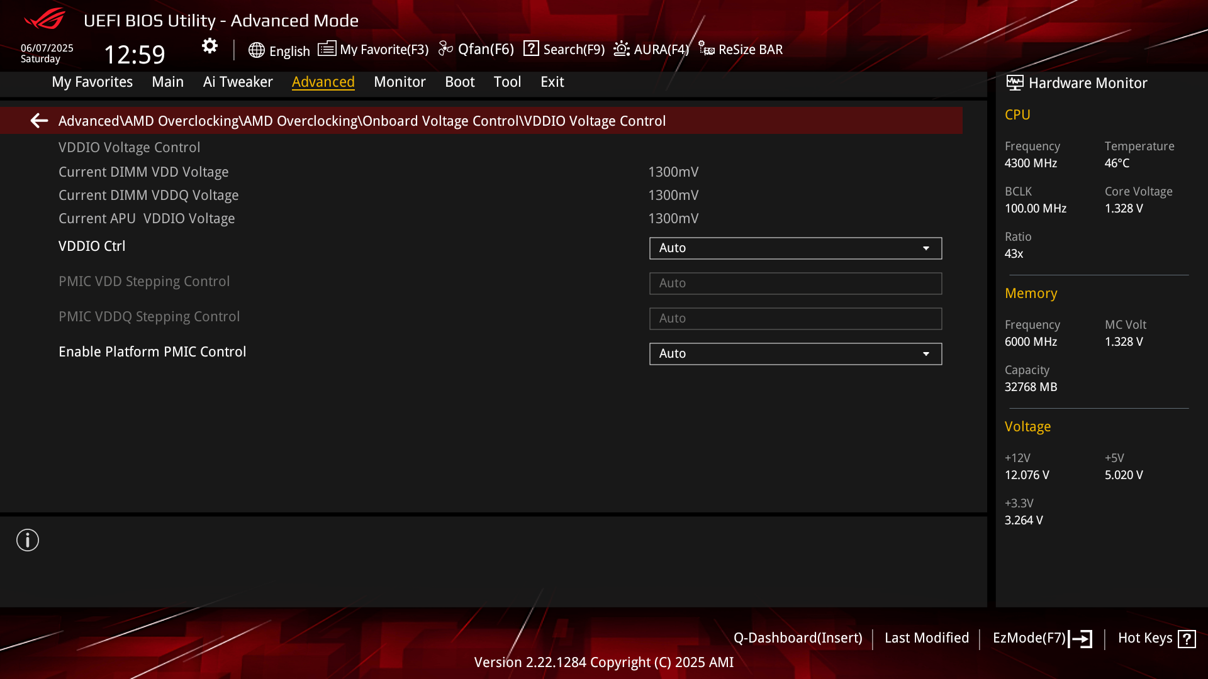Click Memory frequency 6000 MHz value
This screenshot has width=1208, height=679.
pyautogui.click(x=1031, y=342)
